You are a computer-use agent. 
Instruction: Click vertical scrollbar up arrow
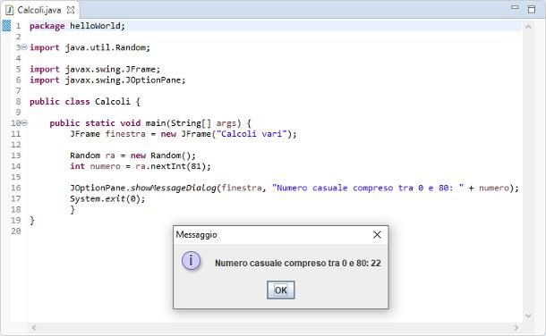(x=528, y=27)
